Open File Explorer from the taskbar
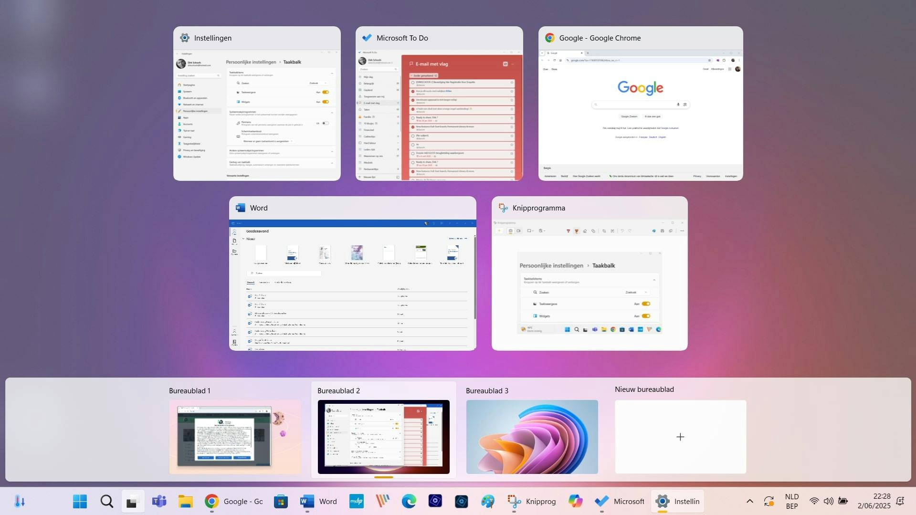This screenshot has height=515, width=916. [x=185, y=502]
